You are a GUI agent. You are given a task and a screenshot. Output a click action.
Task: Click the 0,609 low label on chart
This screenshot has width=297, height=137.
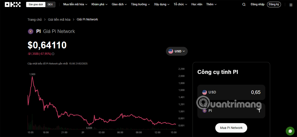click(x=89, y=128)
